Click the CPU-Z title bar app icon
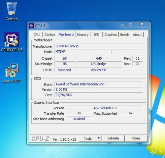This screenshot has width=165, height=158. pos(31,26)
